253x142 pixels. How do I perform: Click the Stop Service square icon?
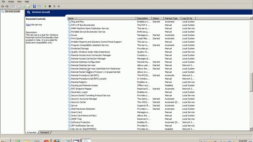50,6
